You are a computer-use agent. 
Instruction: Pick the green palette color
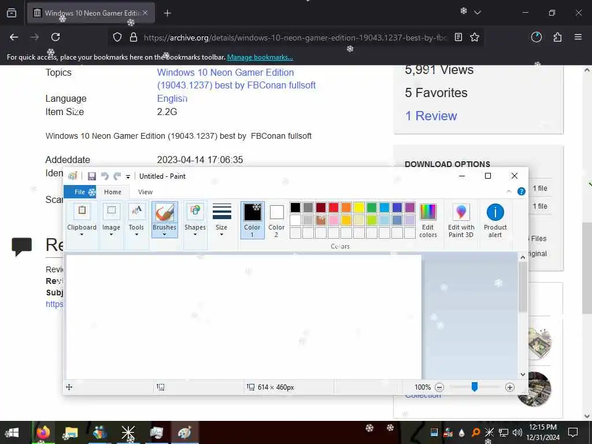[x=372, y=208]
